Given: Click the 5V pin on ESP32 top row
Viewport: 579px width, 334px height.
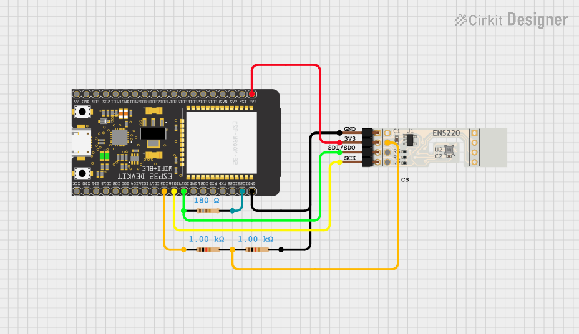Looking at the screenshot, I should pyautogui.click(x=77, y=93).
